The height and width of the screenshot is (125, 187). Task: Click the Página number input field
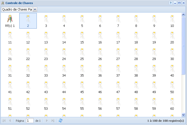point(30,121)
